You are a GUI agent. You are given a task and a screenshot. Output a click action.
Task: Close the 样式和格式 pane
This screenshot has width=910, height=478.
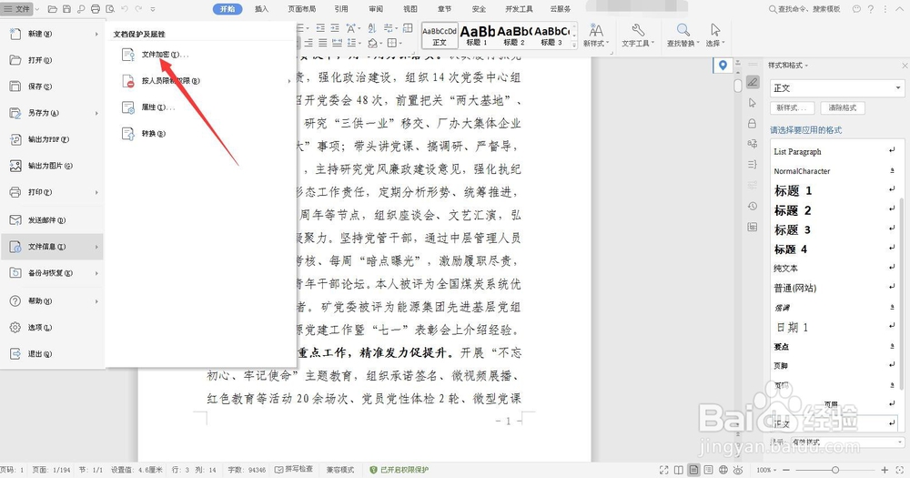click(x=905, y=66)
